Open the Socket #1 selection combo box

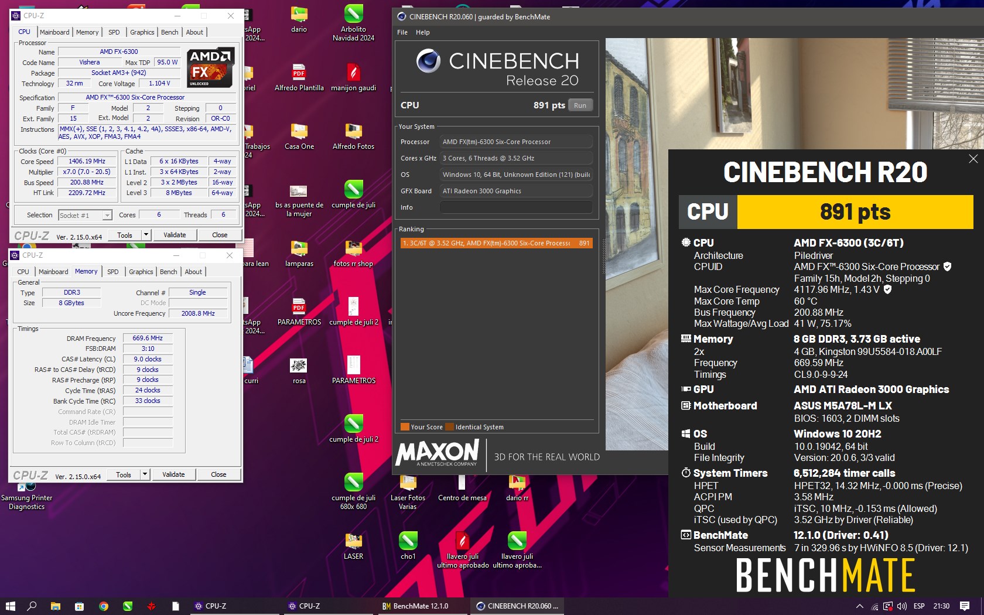click(85, 216)
